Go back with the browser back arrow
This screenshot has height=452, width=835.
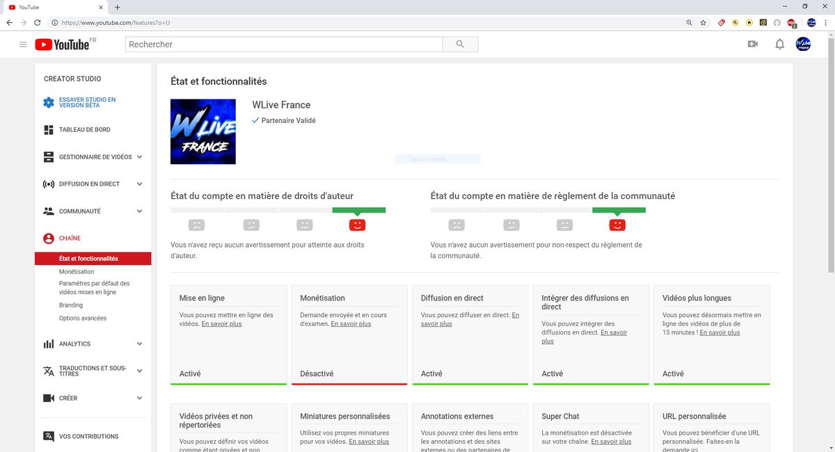pyautogui.click(x=10, y=22)
